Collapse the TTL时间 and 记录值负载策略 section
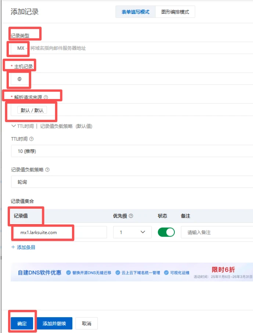 pyautogui.click(x=13, y=126)
